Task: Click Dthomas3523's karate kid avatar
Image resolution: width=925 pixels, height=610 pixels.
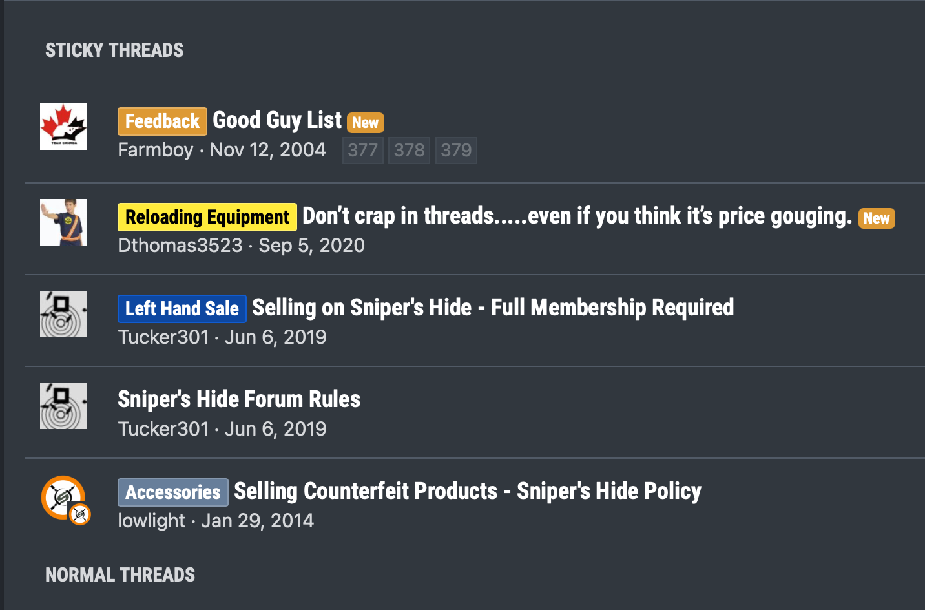Action: tap(63, 222)
